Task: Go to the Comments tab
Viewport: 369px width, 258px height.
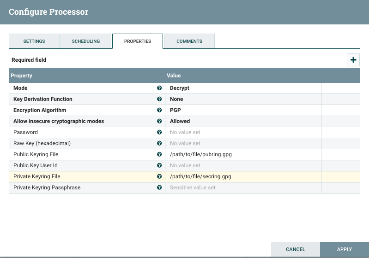Action: 189,41
